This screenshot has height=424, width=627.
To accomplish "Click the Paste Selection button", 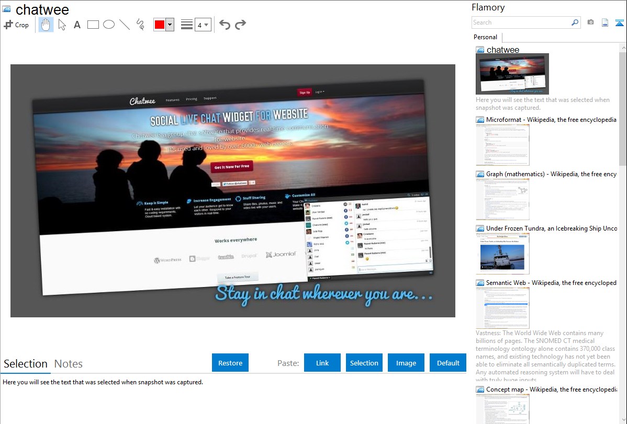I will click(x=364, y=363).
